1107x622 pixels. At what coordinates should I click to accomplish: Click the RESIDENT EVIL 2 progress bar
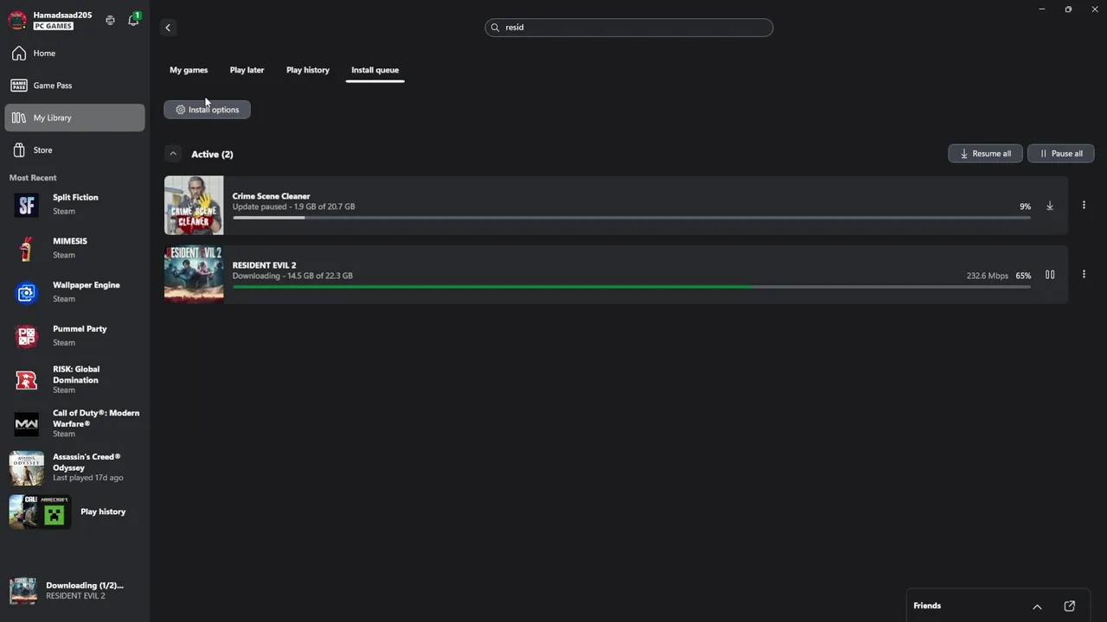[631, 287]
